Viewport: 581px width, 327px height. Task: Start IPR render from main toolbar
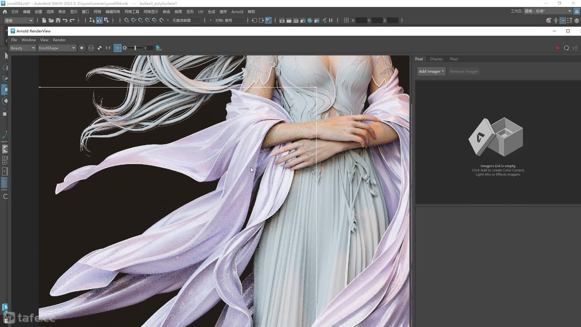click(296, 20)
